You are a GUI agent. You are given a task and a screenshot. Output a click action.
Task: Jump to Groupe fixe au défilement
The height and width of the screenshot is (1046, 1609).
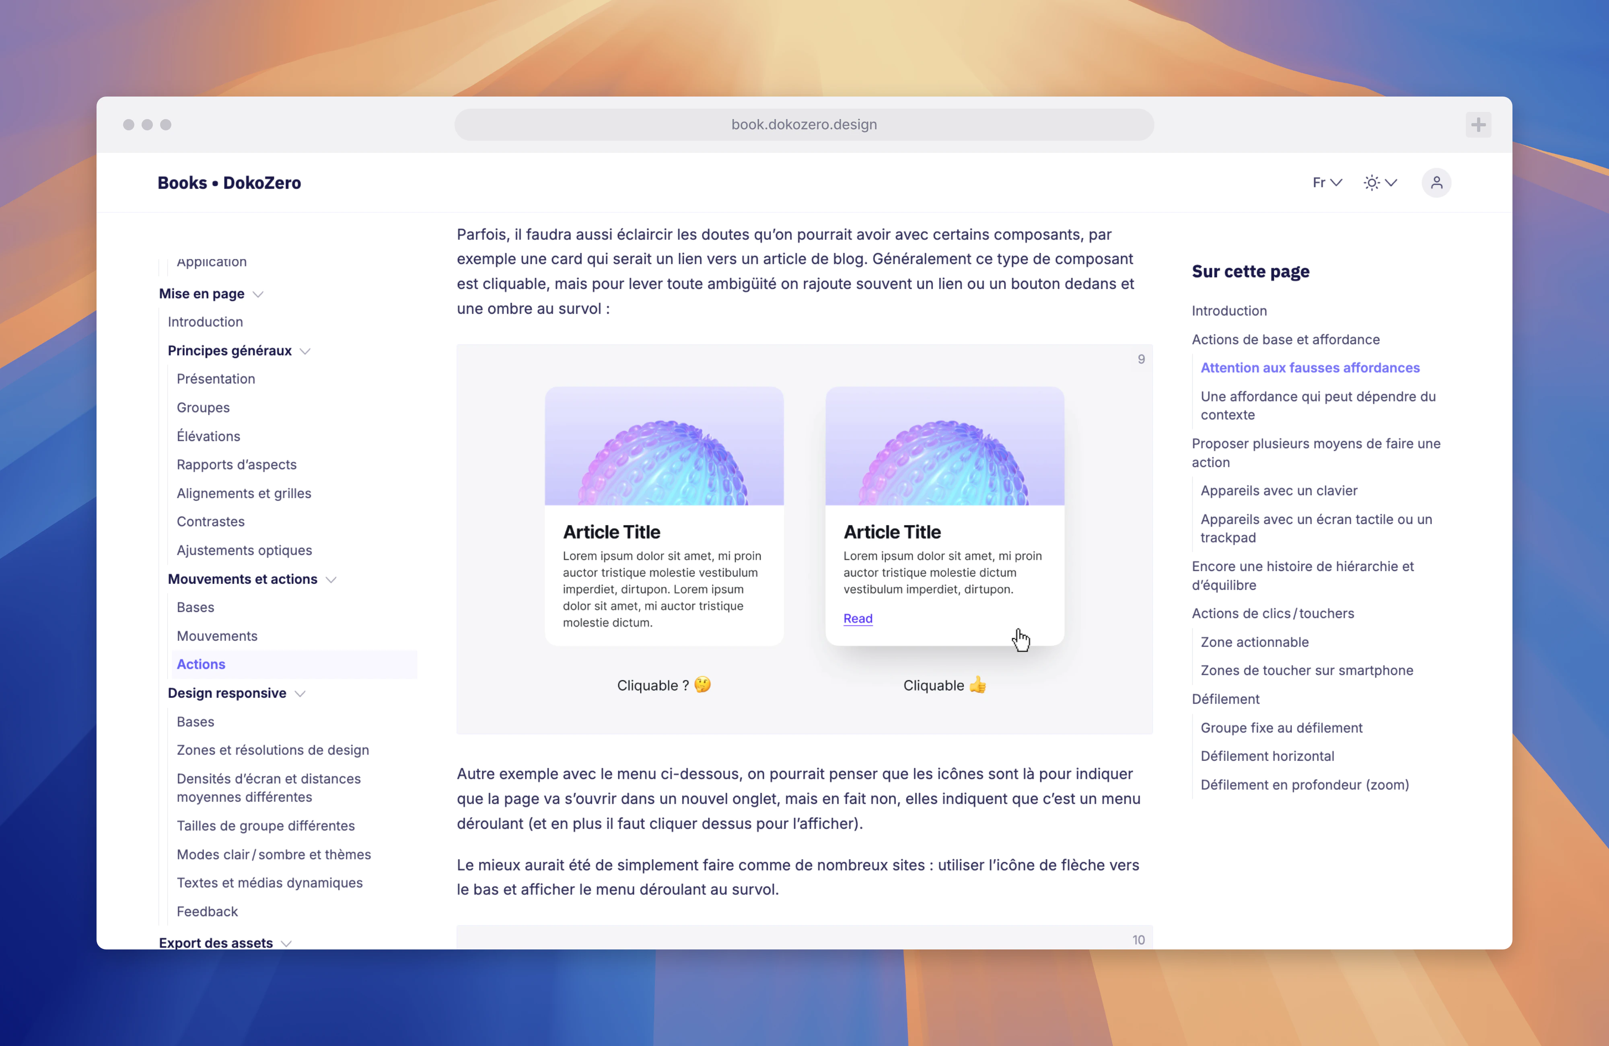point(1281,727)
